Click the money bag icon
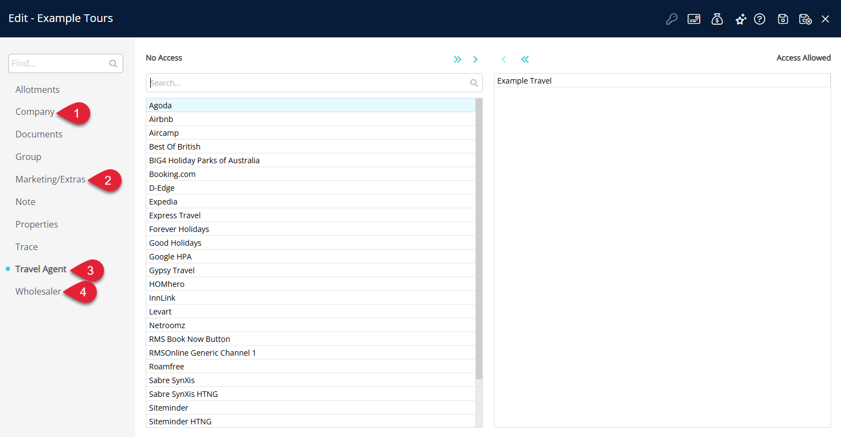 tap(717, 19)
